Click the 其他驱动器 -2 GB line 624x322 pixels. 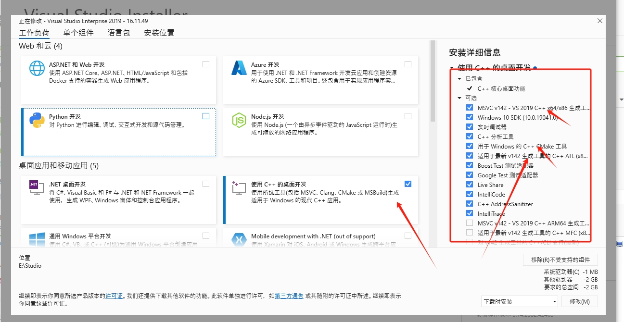[571, 279]
